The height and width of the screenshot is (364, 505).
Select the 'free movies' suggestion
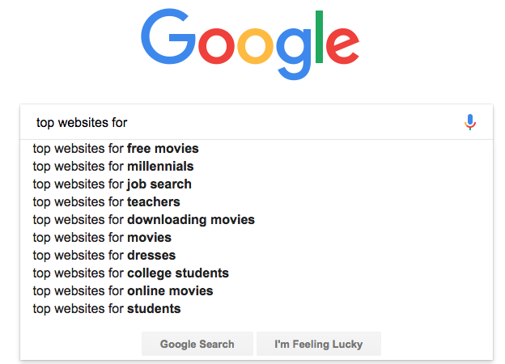coord(116,149)
